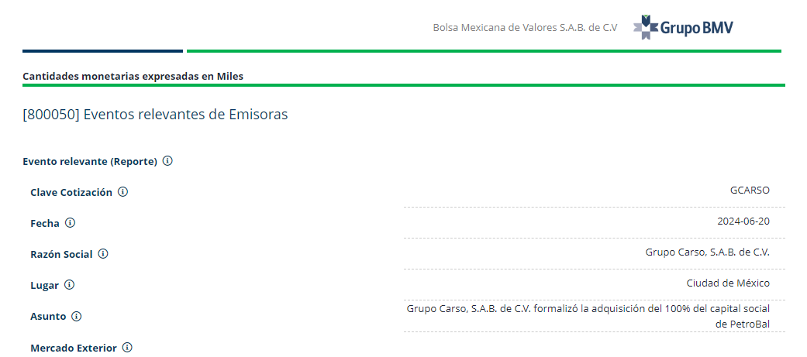This screenshot has height=357, width=807.
Task: Click info icon next to Clave Cotización
Action: point(122,192)
